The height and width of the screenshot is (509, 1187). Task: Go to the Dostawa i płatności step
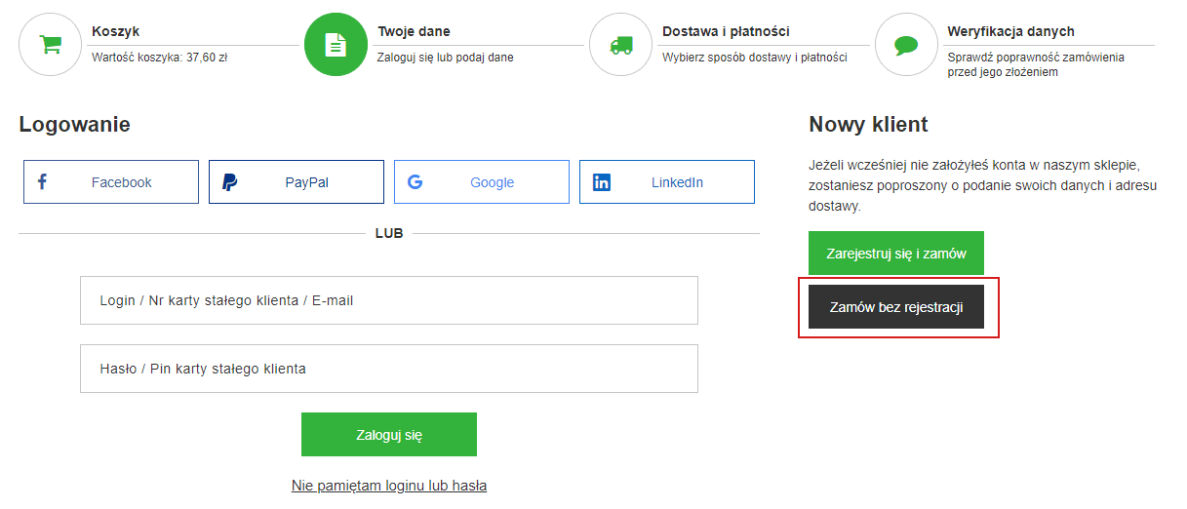coord(730,44)
